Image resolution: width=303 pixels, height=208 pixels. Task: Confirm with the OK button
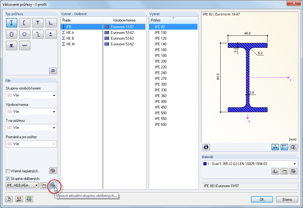click(262, 199)
